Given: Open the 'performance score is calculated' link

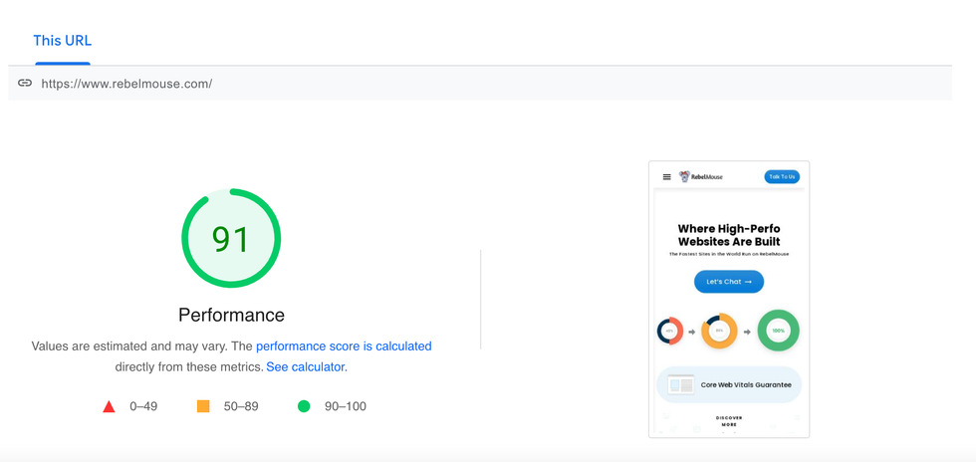Looking at the screenshot, I should click(x=344, y=346).
